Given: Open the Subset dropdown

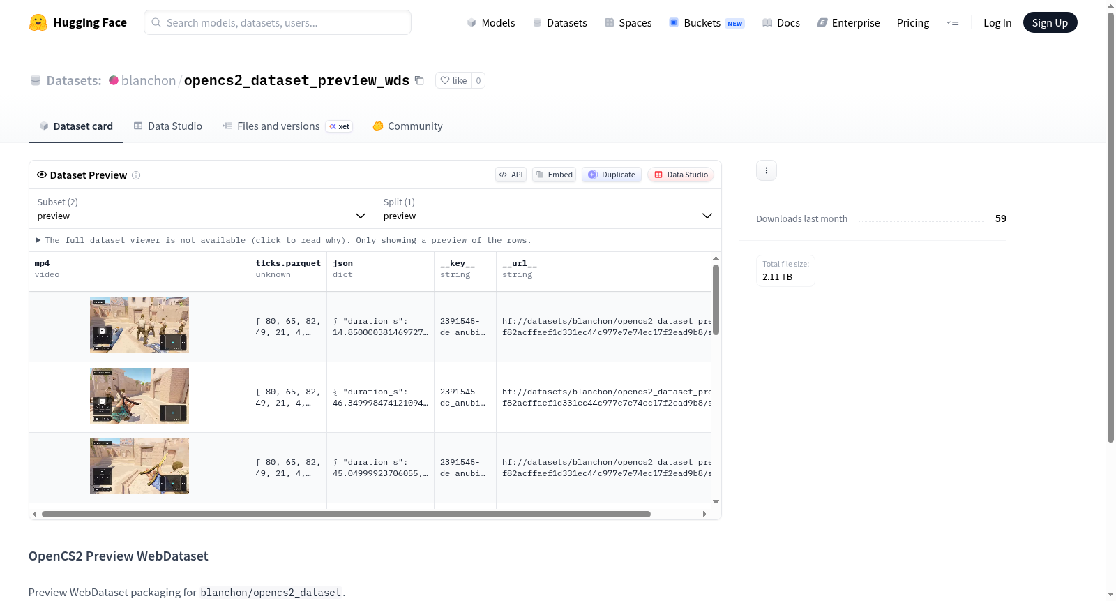Looking at the screenshot, I should (202, 209).
